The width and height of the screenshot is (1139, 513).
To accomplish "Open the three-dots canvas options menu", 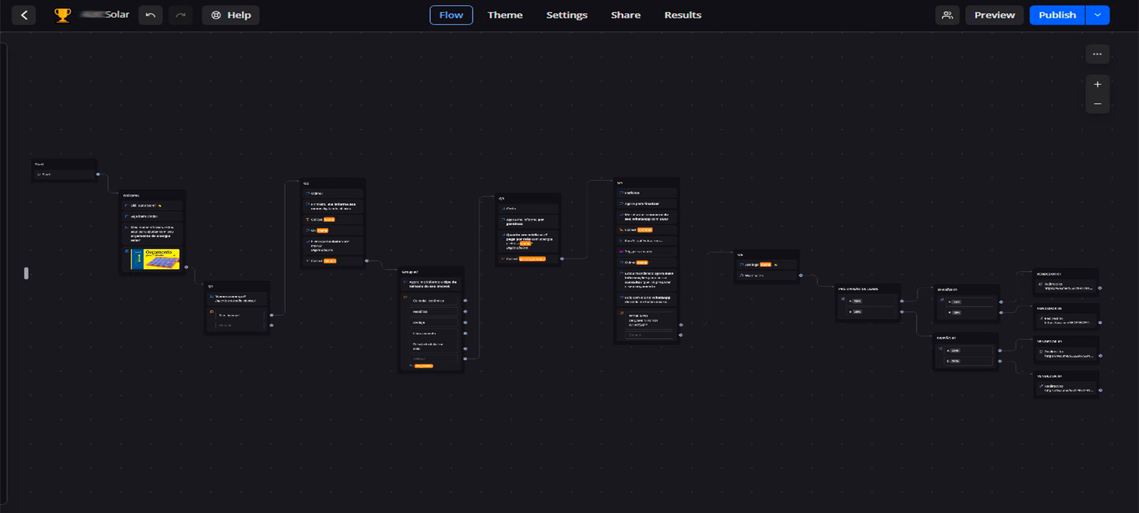I will (1097, 55).
